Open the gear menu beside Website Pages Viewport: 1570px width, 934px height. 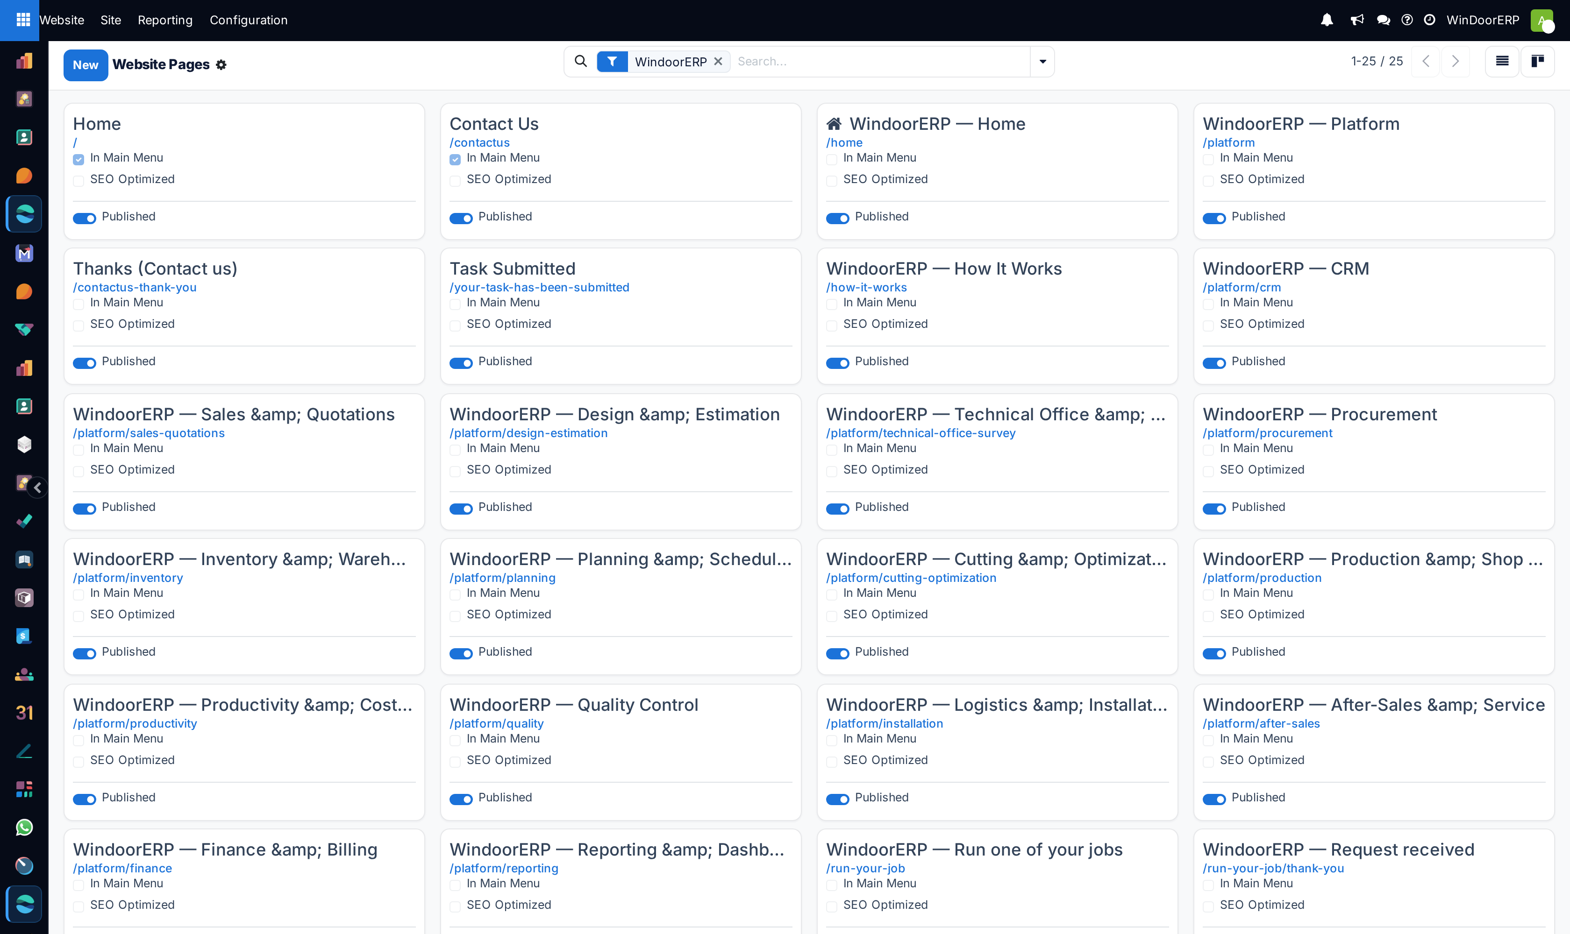pyautogui.click(x=221, y=65)
